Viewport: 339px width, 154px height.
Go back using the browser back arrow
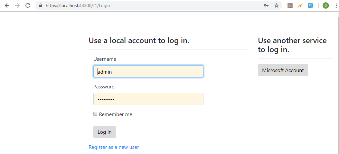tap(7, 5)
